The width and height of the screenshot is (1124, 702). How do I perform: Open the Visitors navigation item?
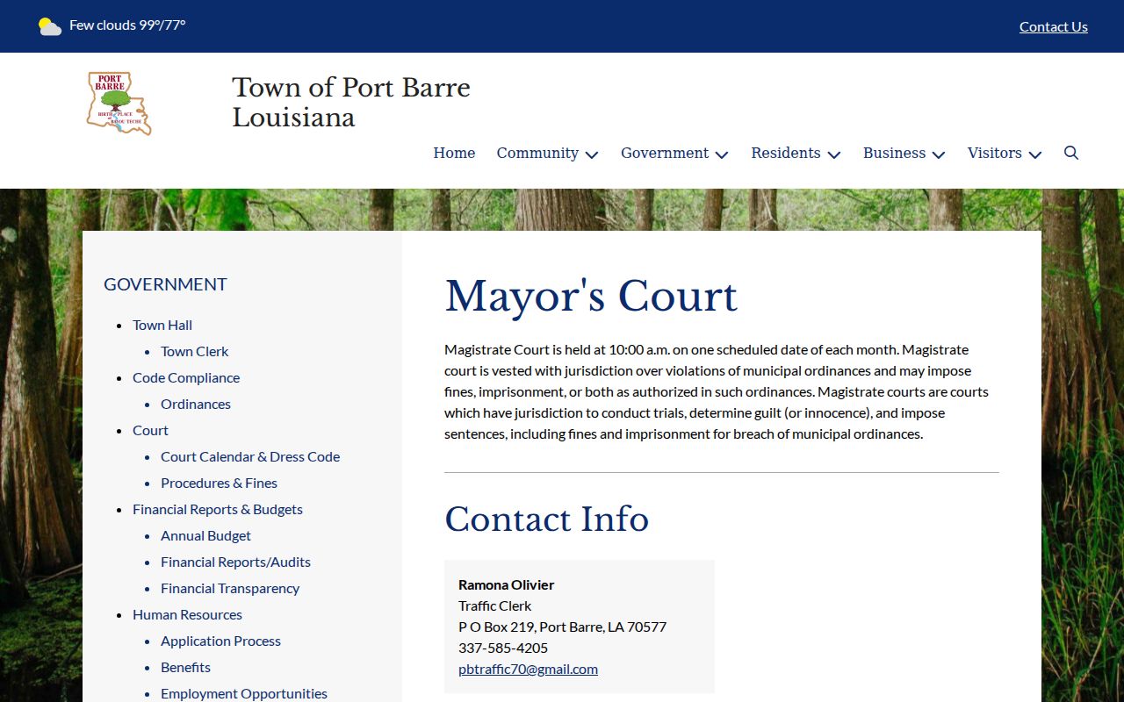pos(995,153)
